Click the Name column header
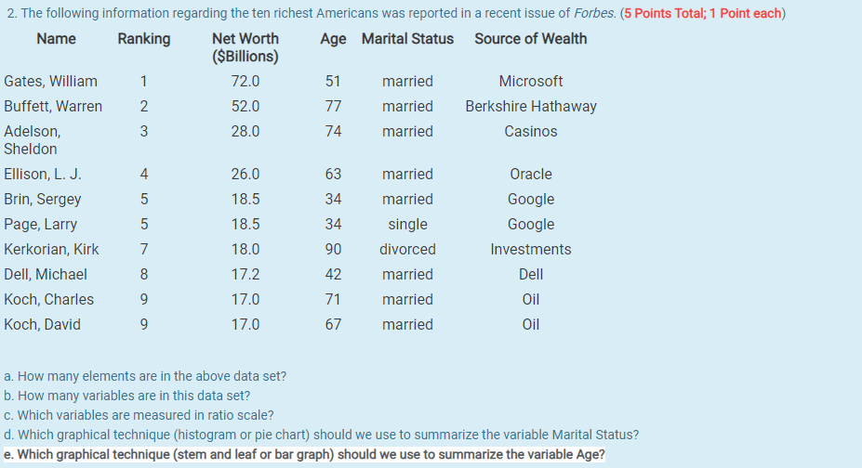 tap(56, 39)
